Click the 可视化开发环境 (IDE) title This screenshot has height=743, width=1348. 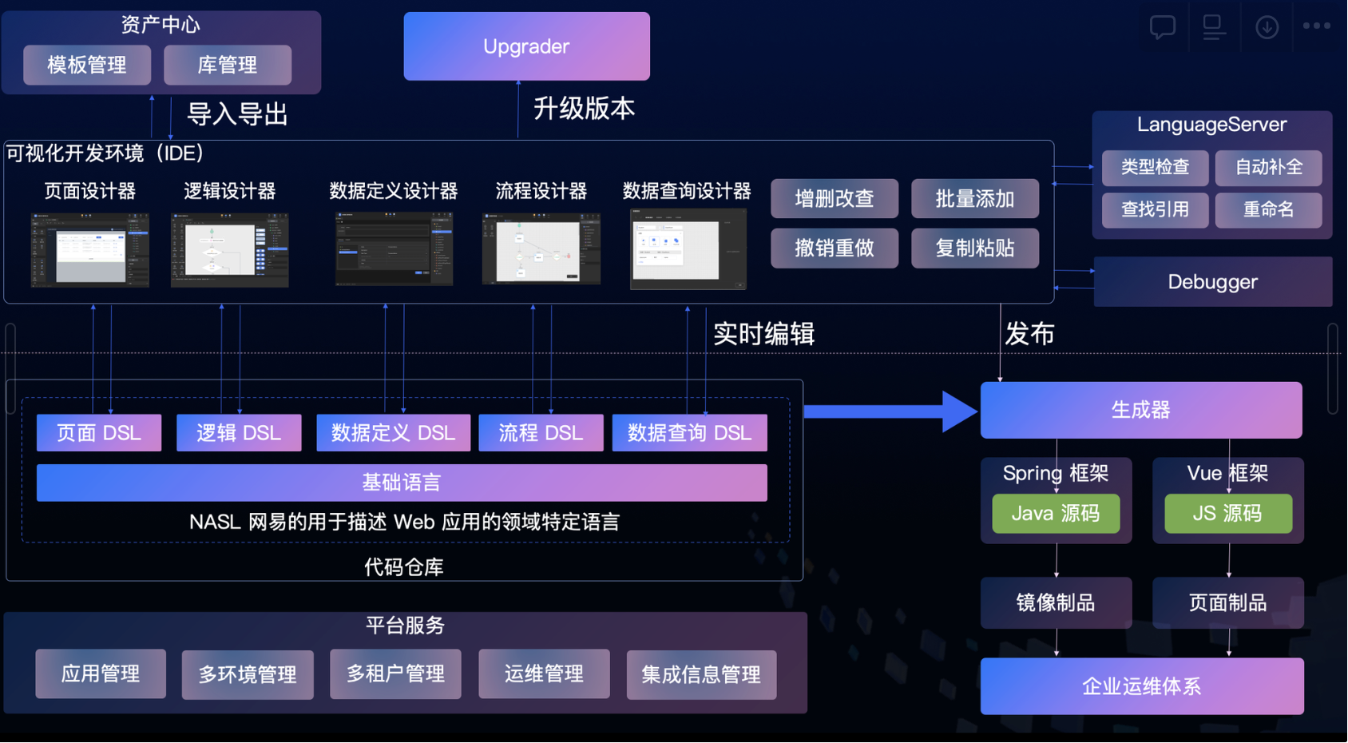point(105,153)
